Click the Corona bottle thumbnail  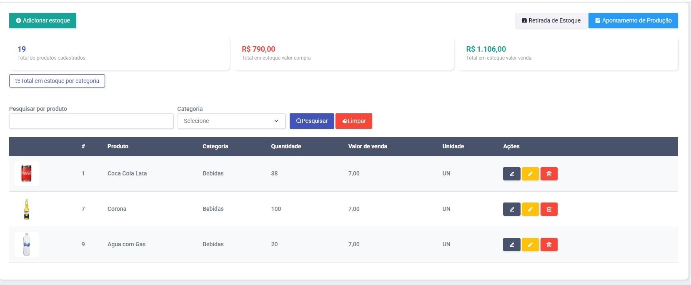pos(27,209)
